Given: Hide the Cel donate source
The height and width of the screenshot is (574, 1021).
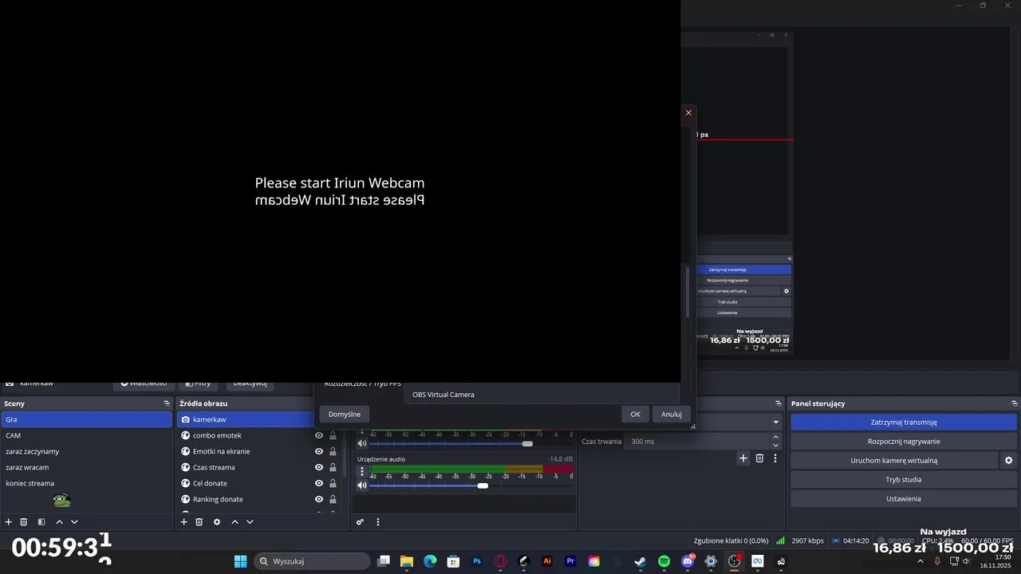Looking at the screenshot, I should click(x=319, y=483).
